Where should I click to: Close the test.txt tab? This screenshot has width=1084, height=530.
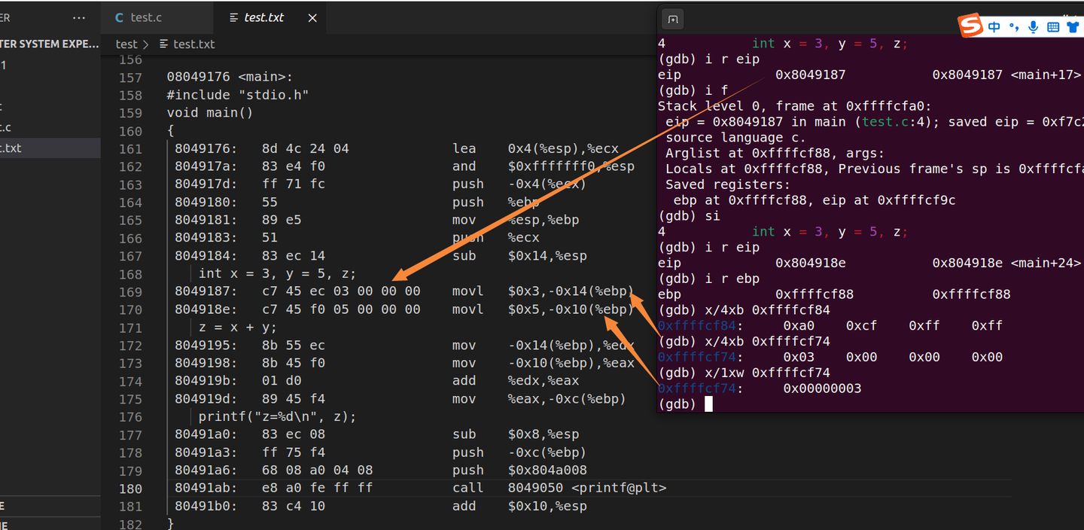point(312,17)
